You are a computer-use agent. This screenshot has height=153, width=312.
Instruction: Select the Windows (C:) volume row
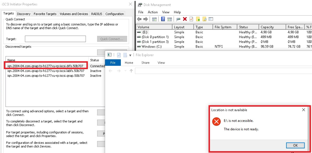[x=152, y=47]
